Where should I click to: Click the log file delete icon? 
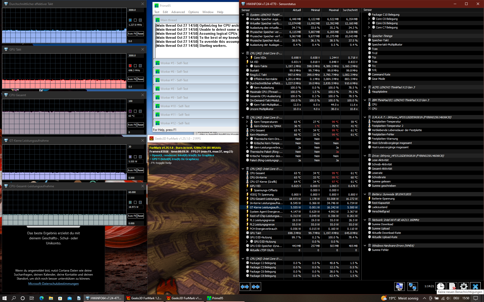(x=452, y=286)
